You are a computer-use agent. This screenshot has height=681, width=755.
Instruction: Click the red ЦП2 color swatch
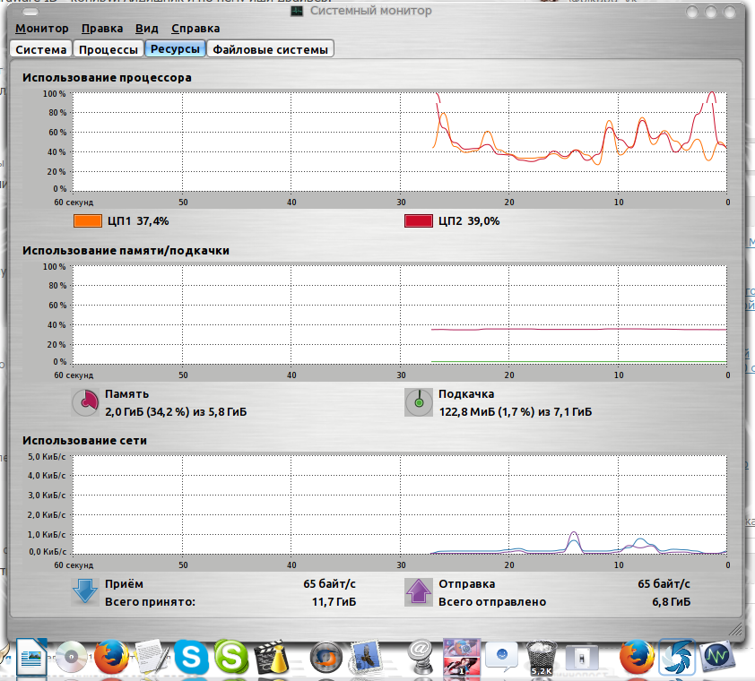coord(420,220)
